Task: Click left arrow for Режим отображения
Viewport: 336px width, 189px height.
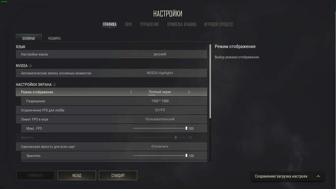Action: pos(131,92)
